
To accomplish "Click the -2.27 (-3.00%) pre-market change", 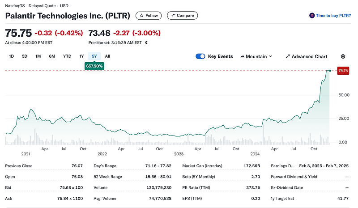I will tap(137, 33).
